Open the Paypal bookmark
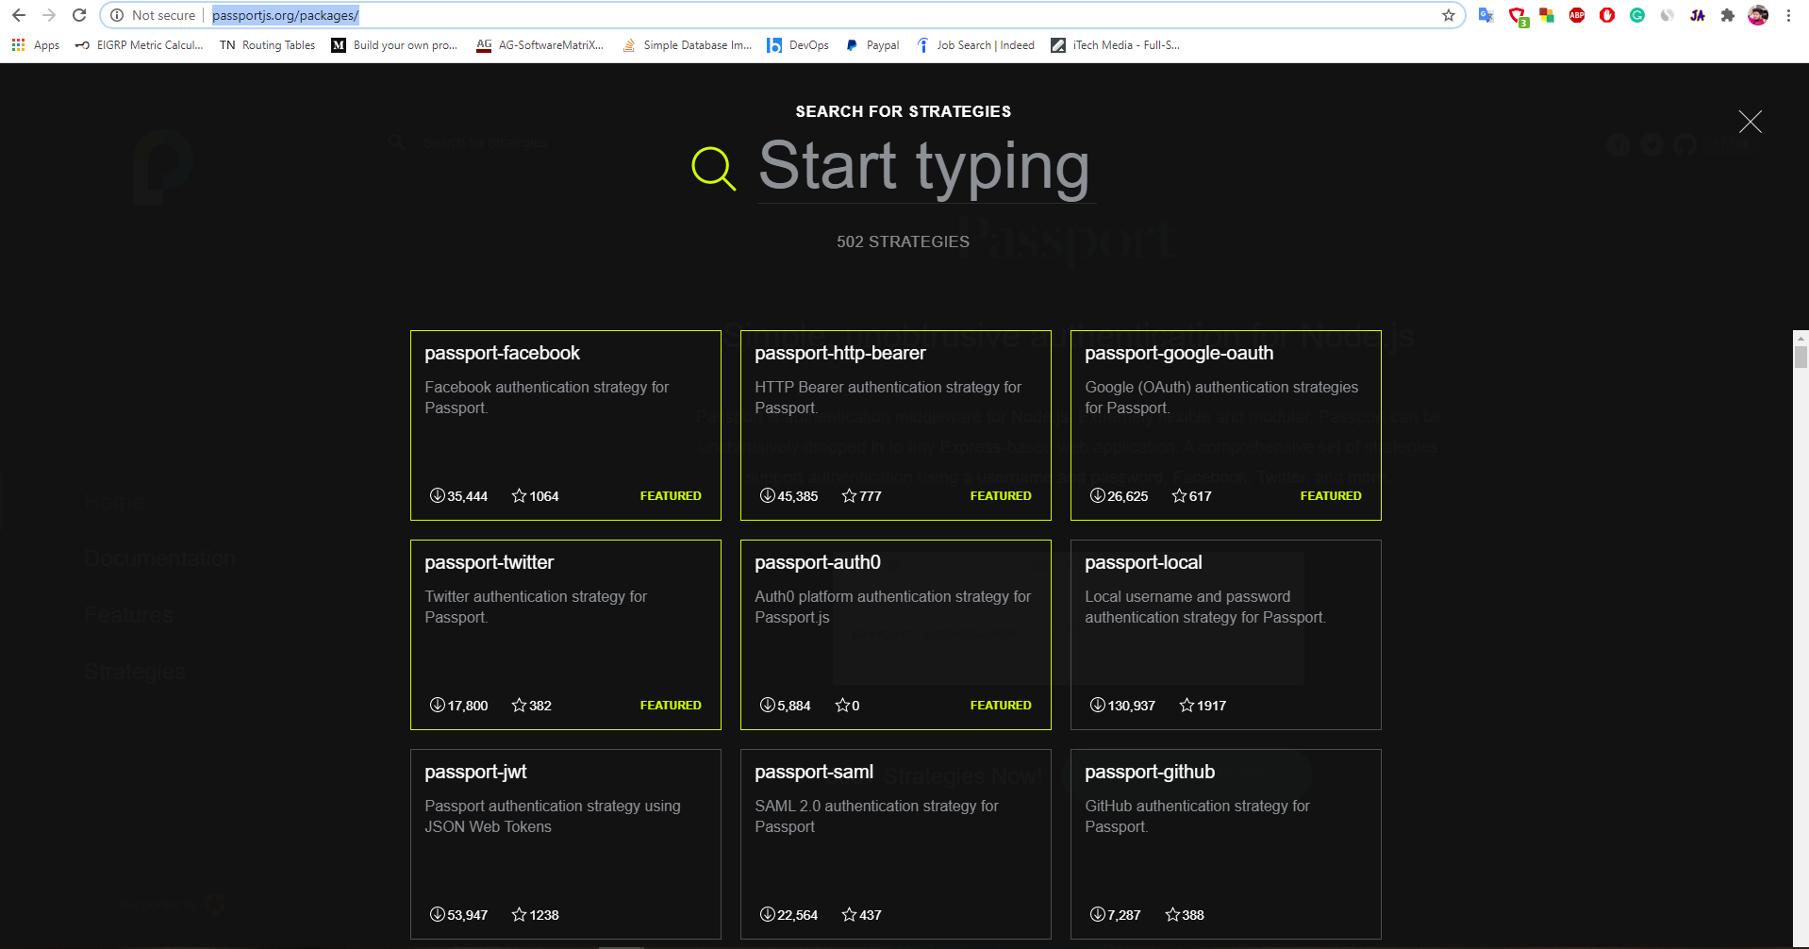1809x949 pixels. (x=872, y=45)
